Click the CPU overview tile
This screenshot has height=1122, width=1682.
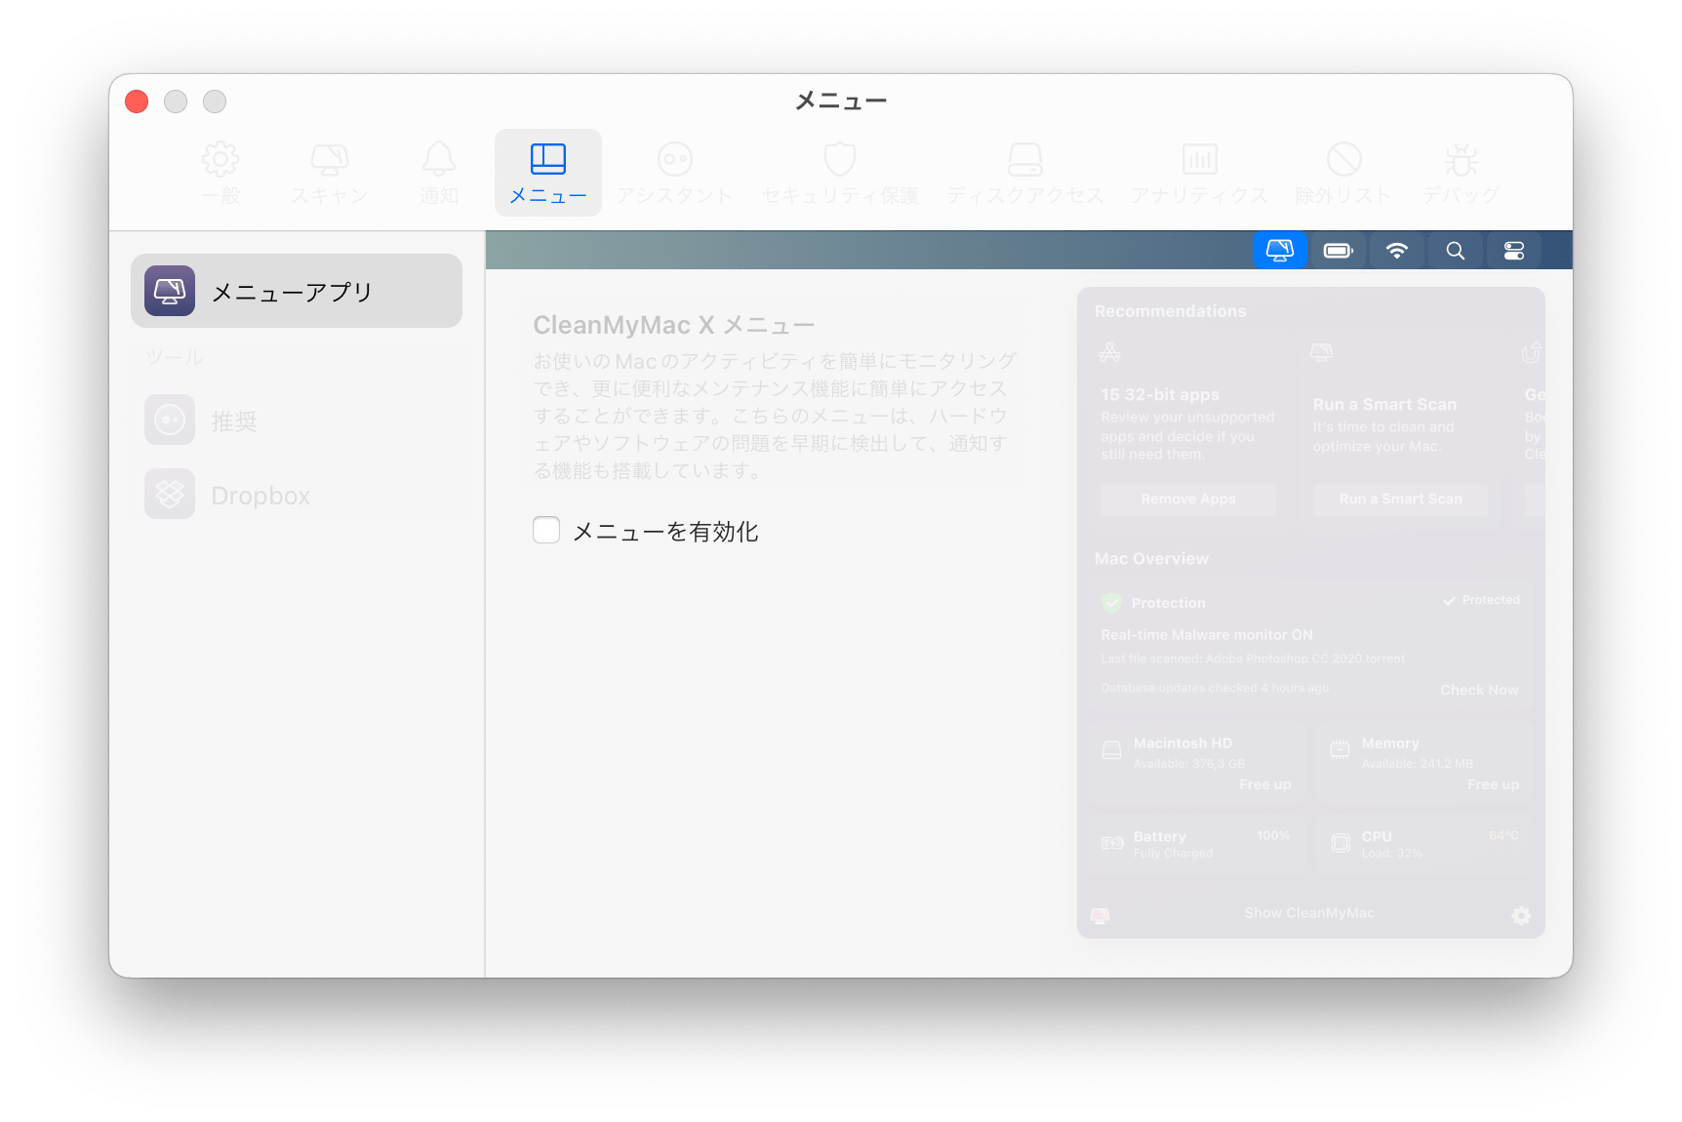(x=1424, y=844)
